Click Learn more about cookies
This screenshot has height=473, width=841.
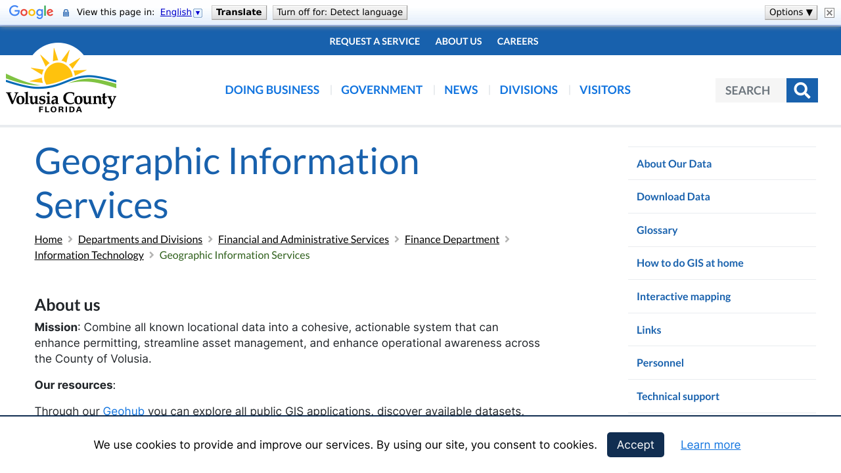710,445
